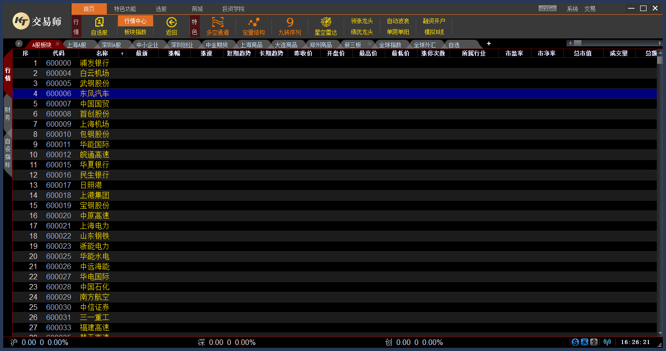666x351 pixels.
Task: Switch to the 深圳创业 tab
Action: click(182, 45)
